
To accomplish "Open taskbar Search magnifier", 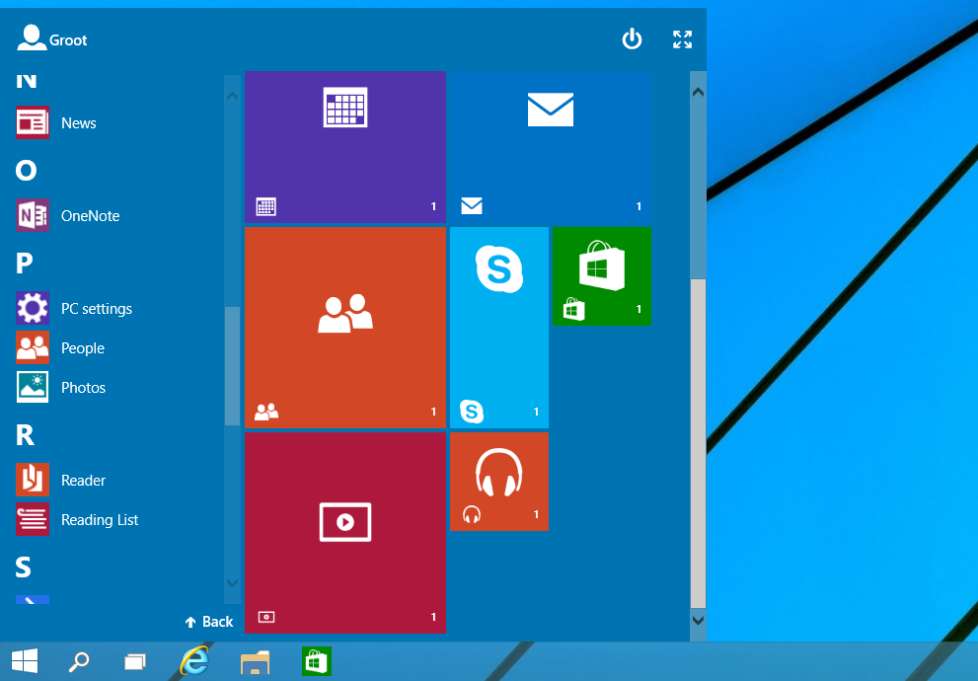I will (79, 661).
